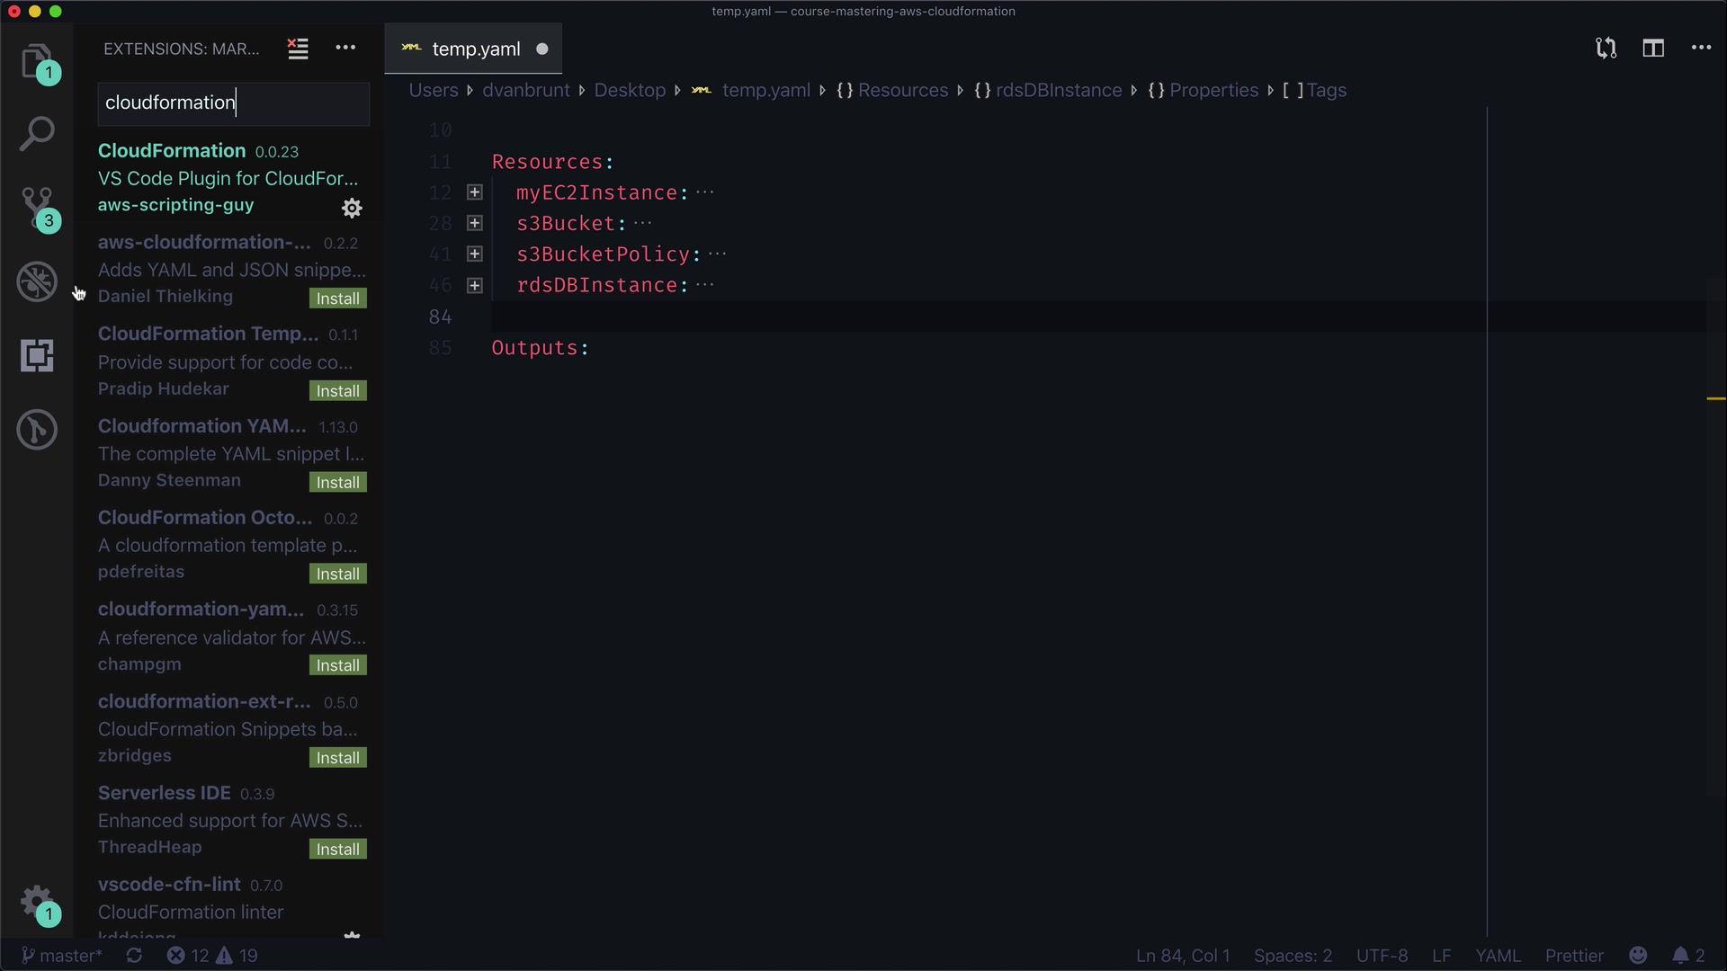This screenshot has width=1727, height=971.
Task: Open Extensions panel more actions menu
Action: click(345, 49)
